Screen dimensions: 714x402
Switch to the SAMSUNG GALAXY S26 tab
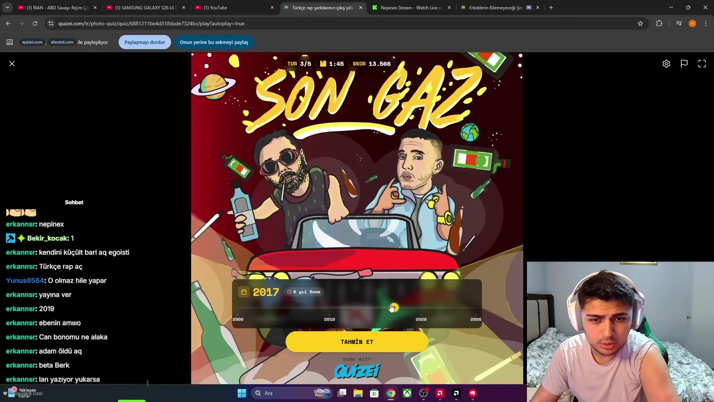[145, 8]
